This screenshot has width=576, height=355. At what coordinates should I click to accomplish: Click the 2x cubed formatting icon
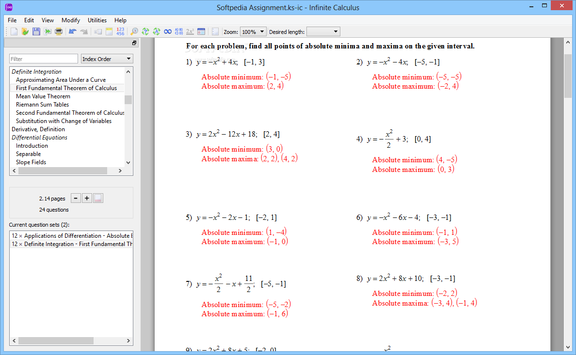(x=190, y=31)
